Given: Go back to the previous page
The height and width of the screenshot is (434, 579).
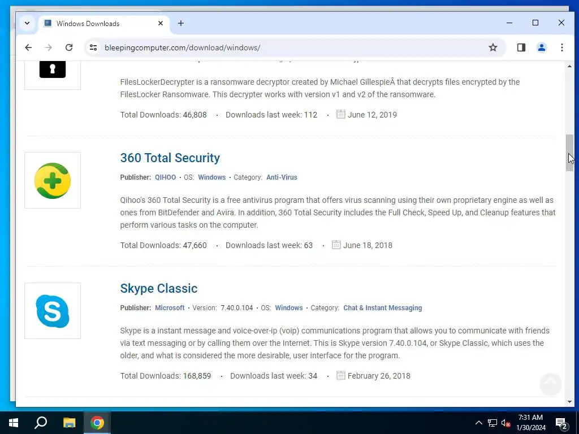Looking at the screenshot, I should (28, 47).
